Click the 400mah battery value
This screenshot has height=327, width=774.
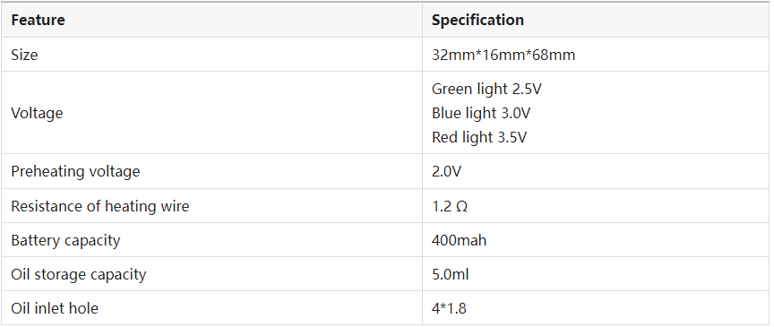pyautogui.click(x=459, y=241)
